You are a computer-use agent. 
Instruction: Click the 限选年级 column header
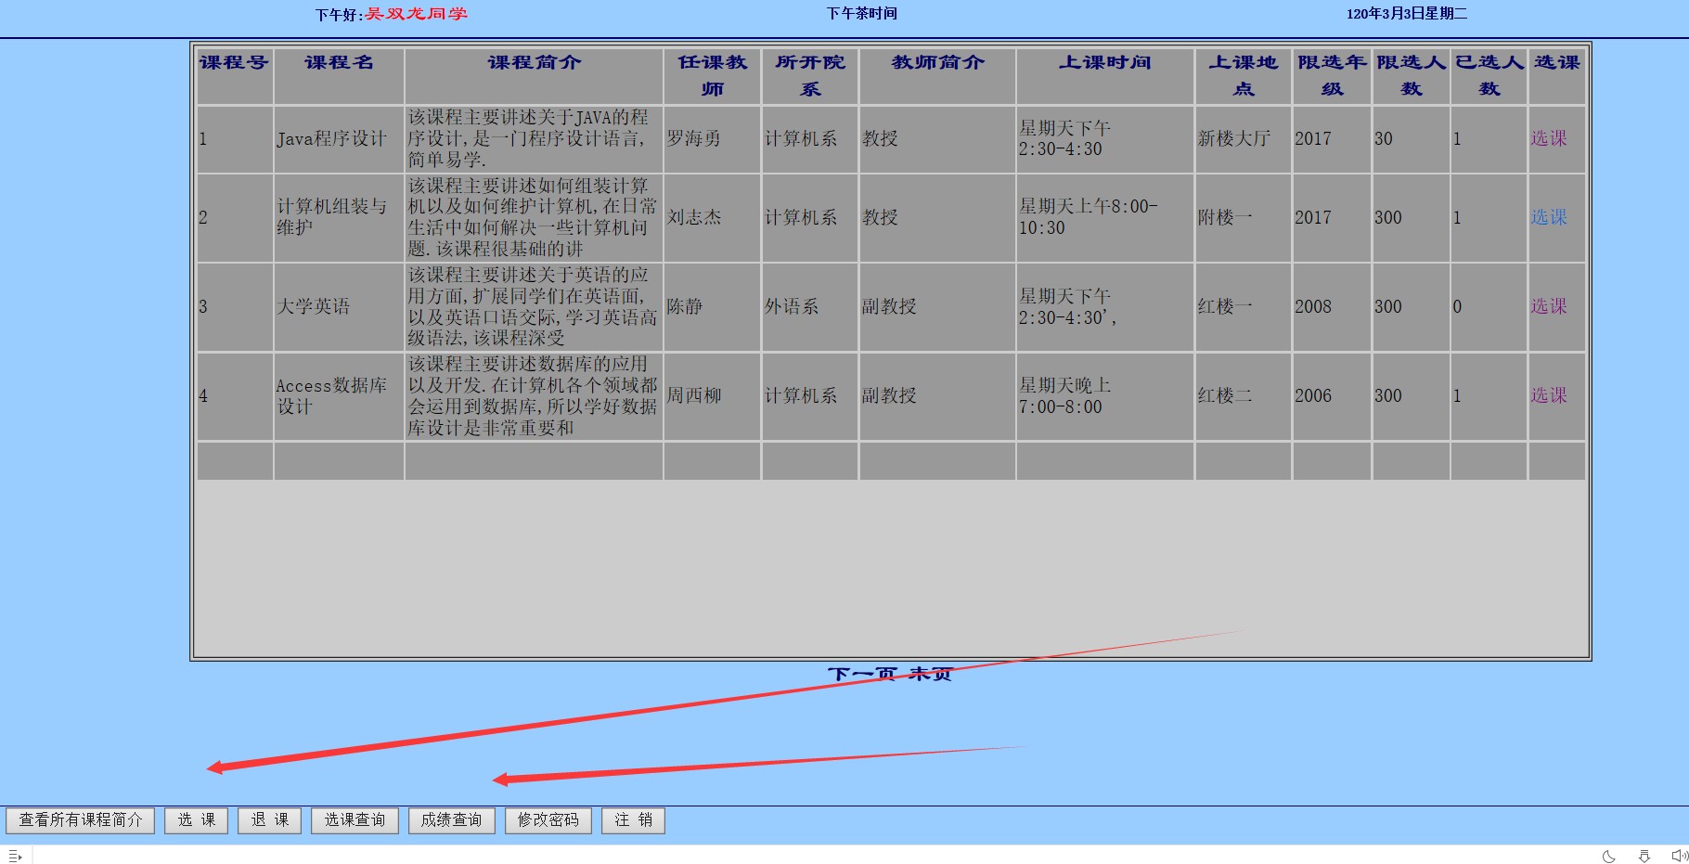[x=1332, y=75]
